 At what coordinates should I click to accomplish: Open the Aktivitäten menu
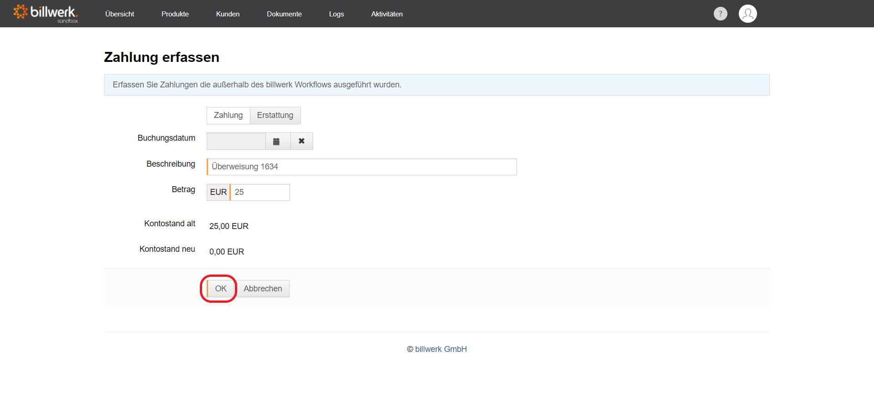[387, 14]
